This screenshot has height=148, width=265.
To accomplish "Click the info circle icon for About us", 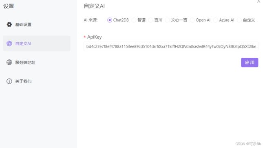I will pyautogui.click(x=9, y=81).
